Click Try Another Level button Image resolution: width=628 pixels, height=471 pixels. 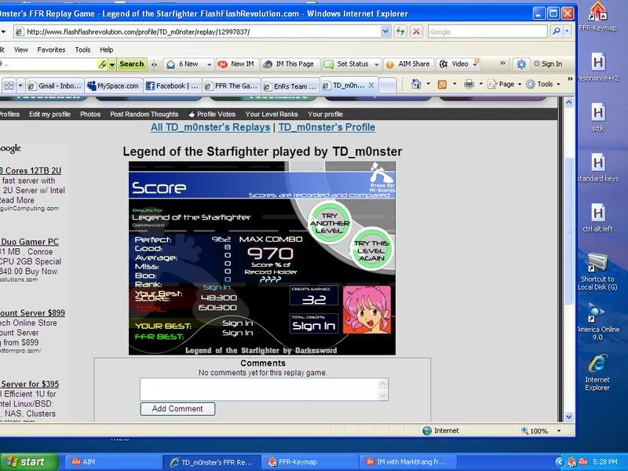click(330, 223)
